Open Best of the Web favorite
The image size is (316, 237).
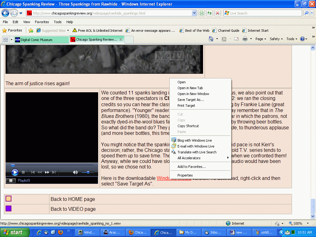(x=194, y=31)
